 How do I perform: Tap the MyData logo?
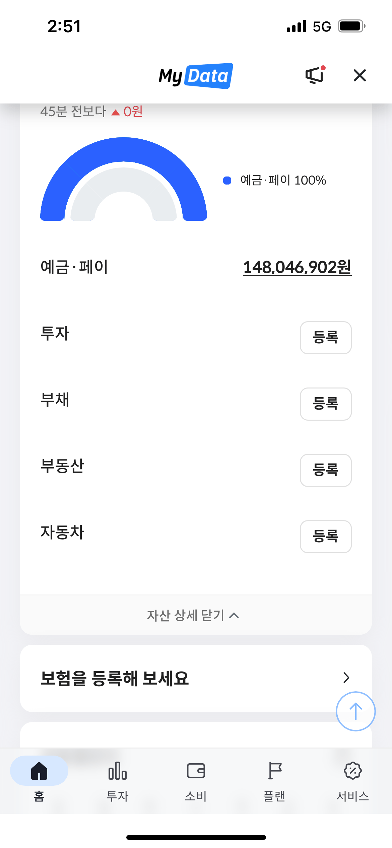196,76
